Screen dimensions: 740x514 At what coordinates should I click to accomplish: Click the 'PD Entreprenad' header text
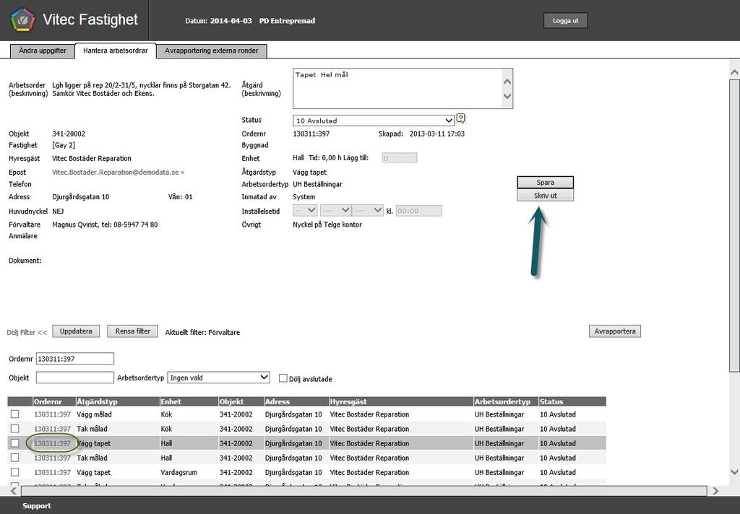[x=287, y=21]
